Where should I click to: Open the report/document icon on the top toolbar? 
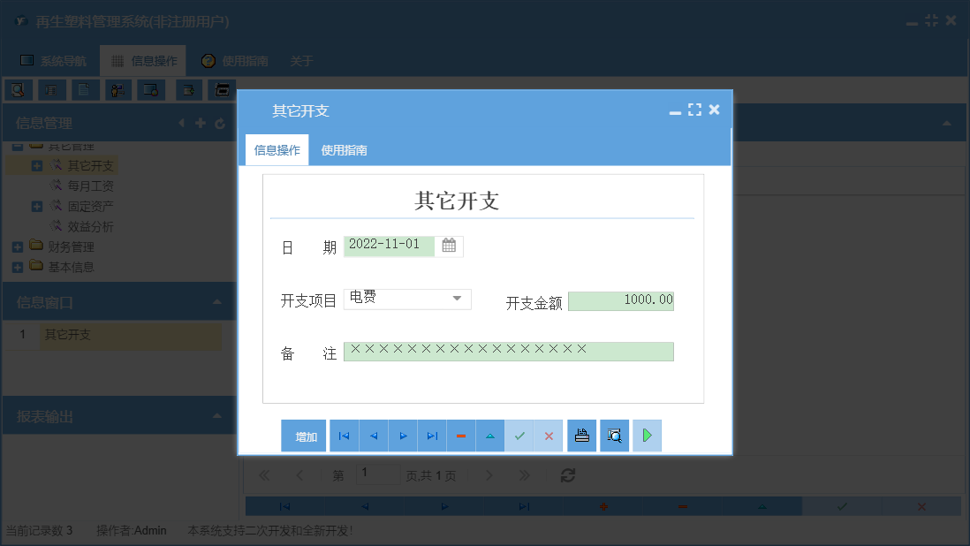tap(83, 89)
